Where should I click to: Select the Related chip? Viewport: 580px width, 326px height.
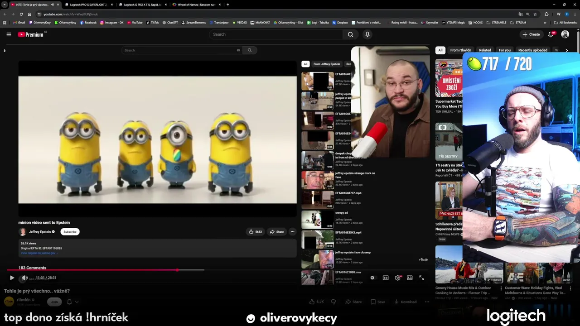coord(485,50)
